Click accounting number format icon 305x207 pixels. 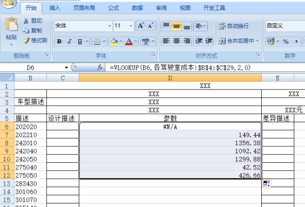270,41
